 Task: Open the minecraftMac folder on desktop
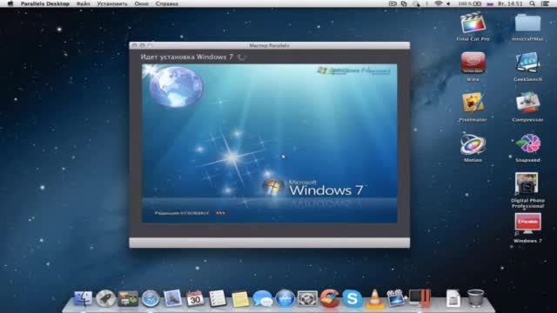point(528,23)
